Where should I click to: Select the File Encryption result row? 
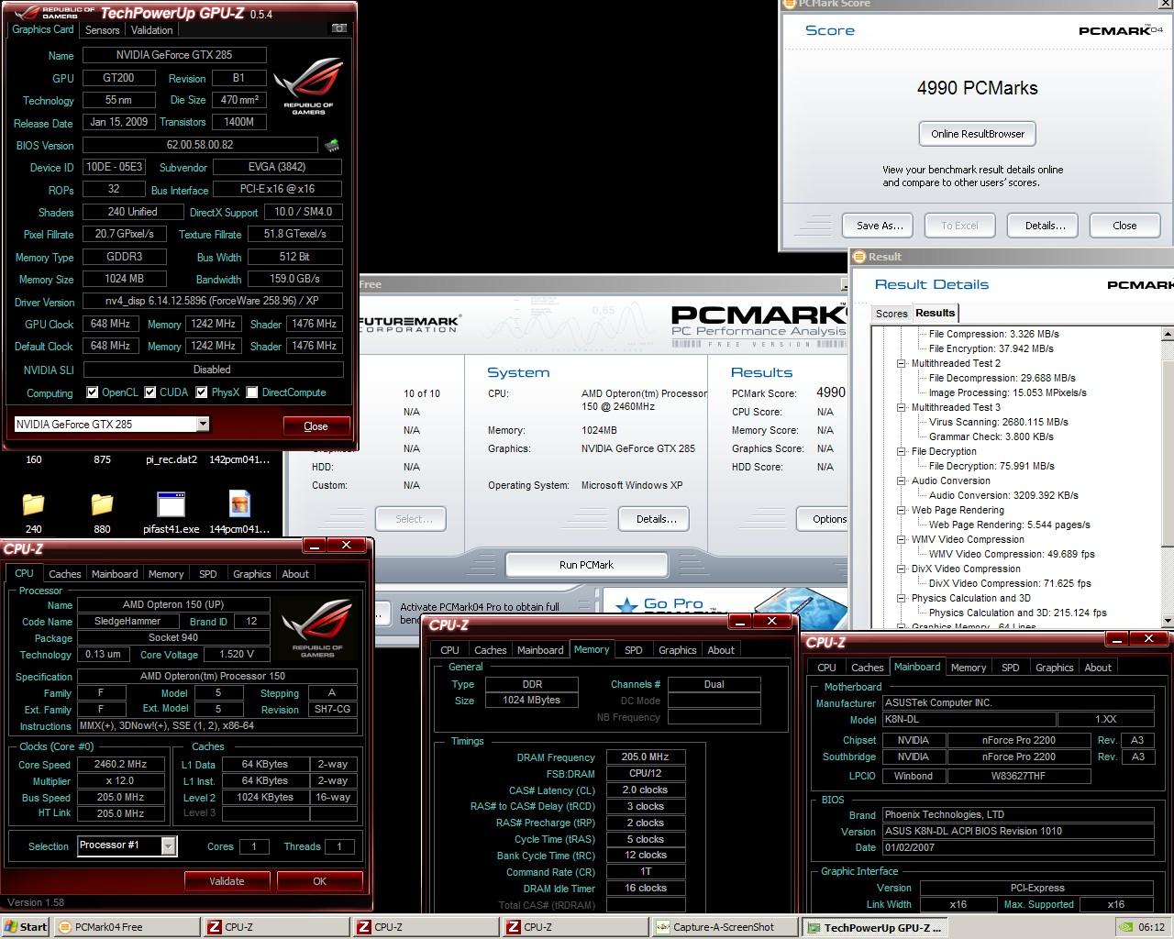[x=991, y=348]
